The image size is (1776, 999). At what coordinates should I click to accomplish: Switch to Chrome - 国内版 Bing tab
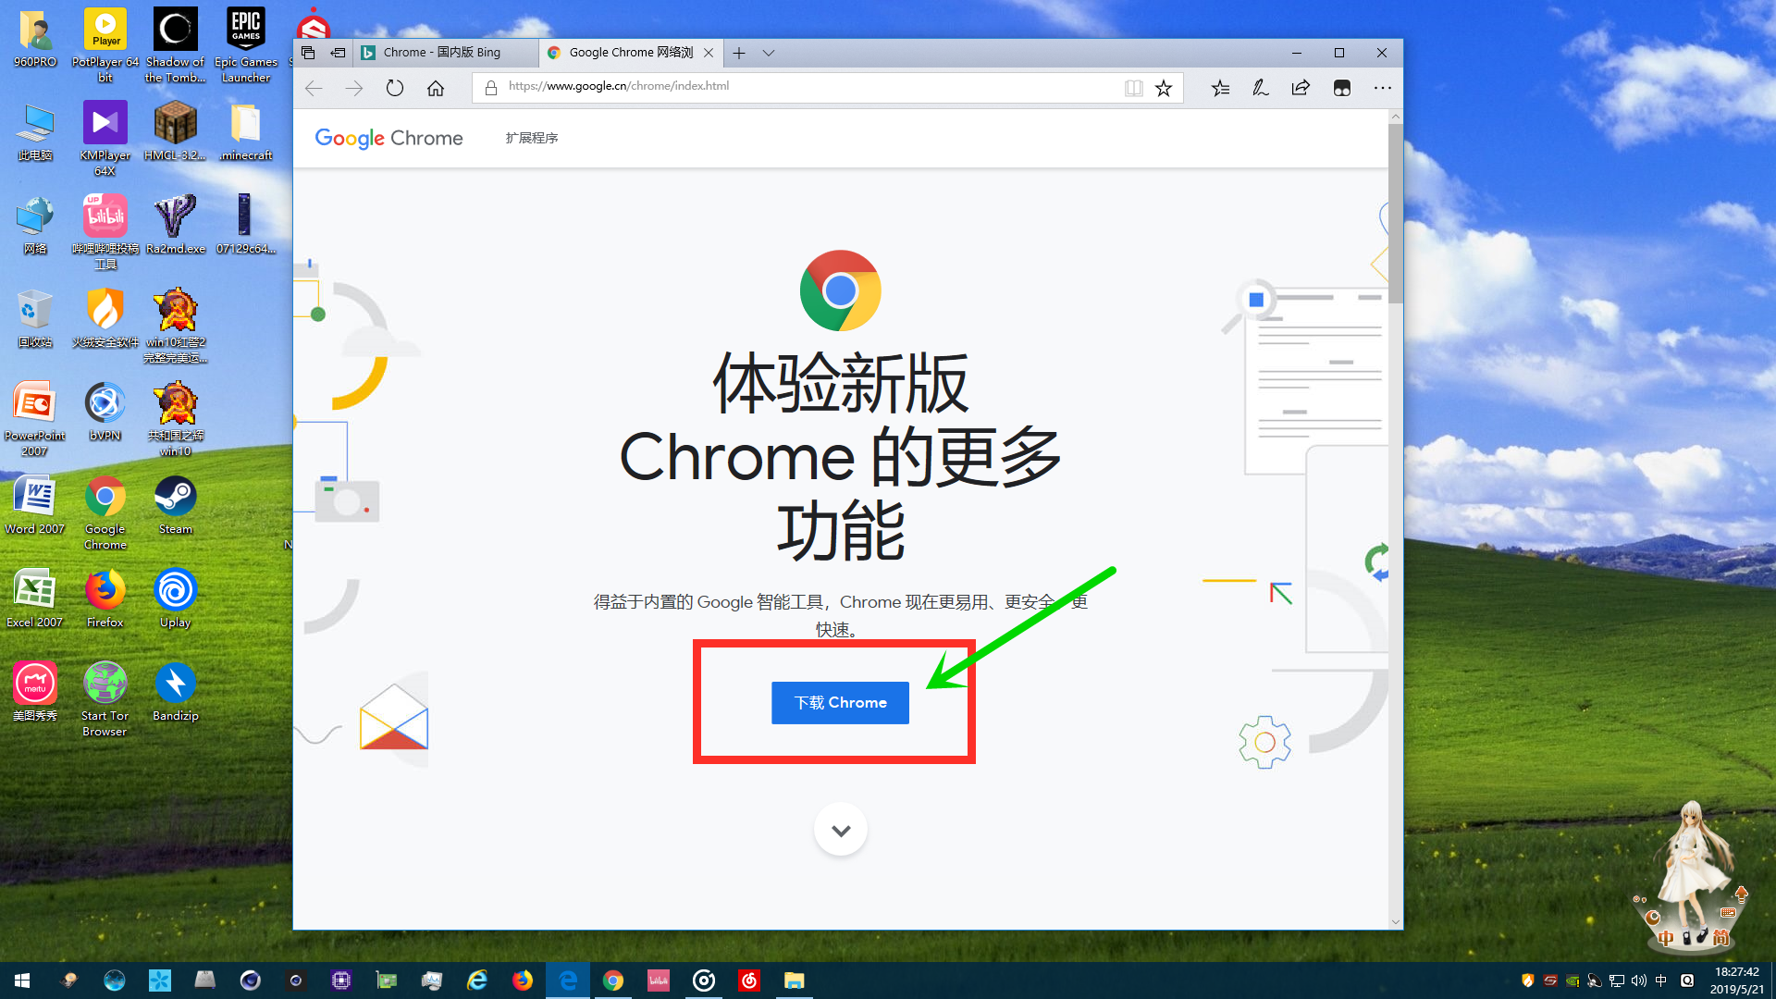(444, 53)
